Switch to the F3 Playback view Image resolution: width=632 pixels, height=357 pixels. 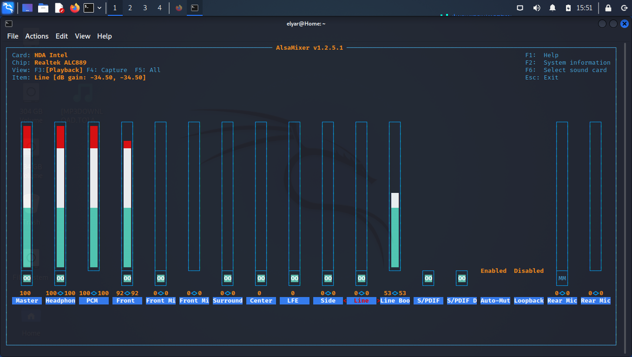coord(59,70)
